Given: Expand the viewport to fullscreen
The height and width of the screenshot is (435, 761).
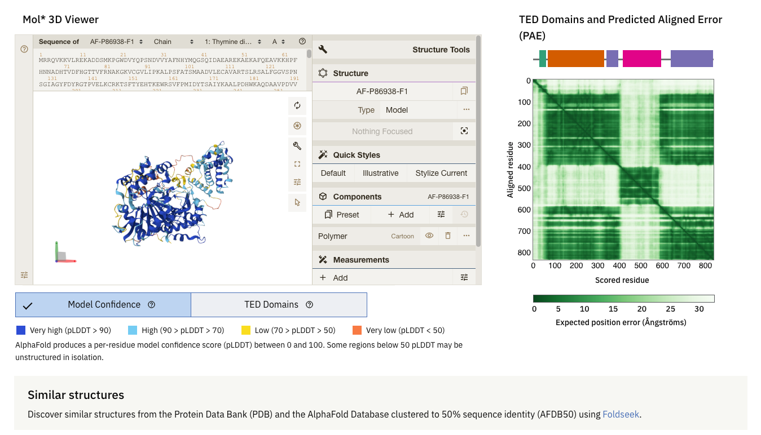Looking at the screenshot, I should point(297,163).
